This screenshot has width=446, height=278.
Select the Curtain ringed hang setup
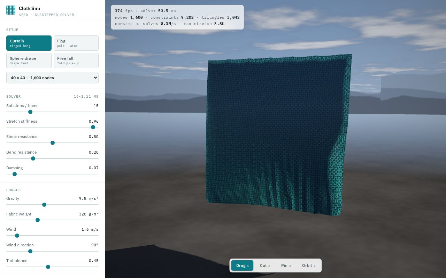click(29, 43)
